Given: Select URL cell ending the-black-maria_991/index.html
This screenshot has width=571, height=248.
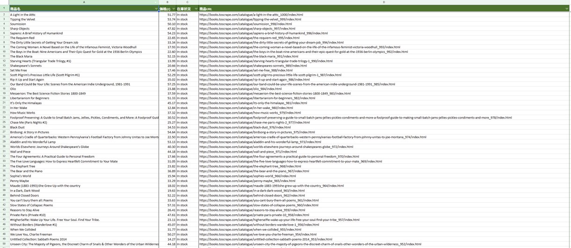Looking at the screenshot, I should tap(384, 56).
